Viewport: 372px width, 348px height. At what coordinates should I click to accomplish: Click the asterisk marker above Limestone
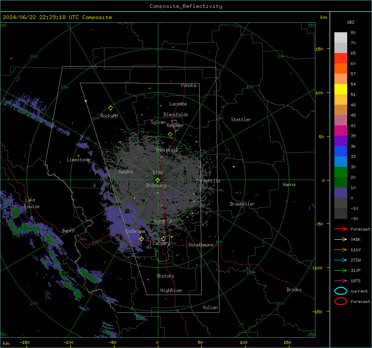78,156
